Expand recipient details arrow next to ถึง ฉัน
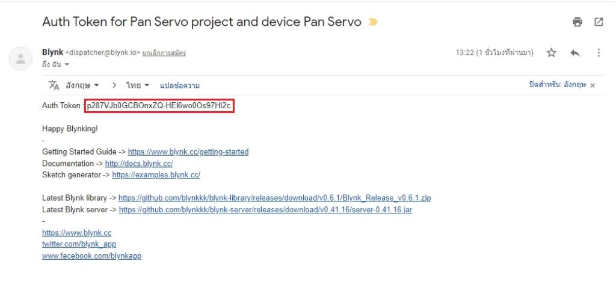Viewport: 616px width, 291px height. pyautogui.click(x=67, y=64)
